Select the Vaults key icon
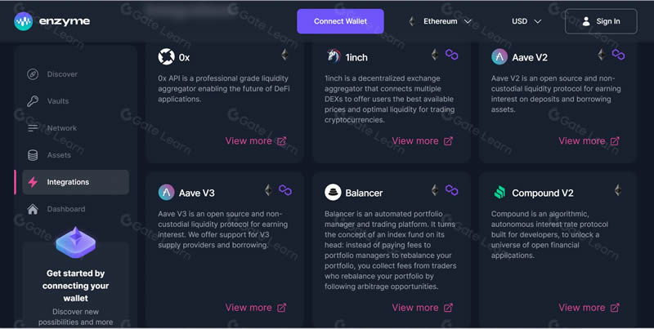This screenshot has width=654, height=329. (33, 101)
